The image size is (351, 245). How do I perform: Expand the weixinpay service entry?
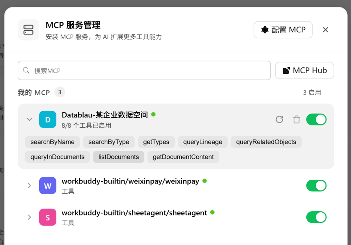(x=29, y=185)
